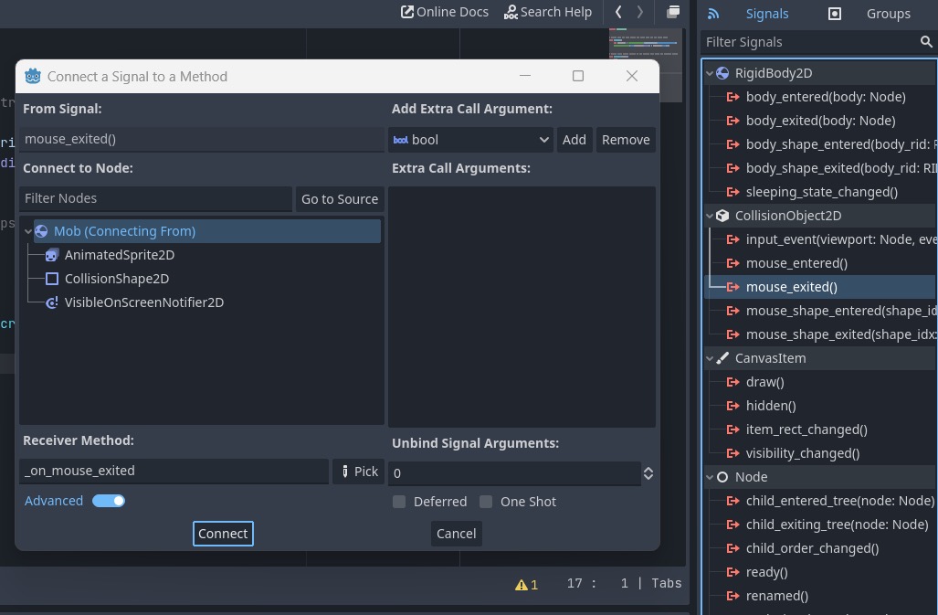Click signal icon beside mouse_shape_exited
Viewport: 938px width, 615px height.
point(732,335)
